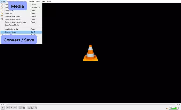181x110 pixels.
Task: Start playback with the Play button
Action: (2, 108)
